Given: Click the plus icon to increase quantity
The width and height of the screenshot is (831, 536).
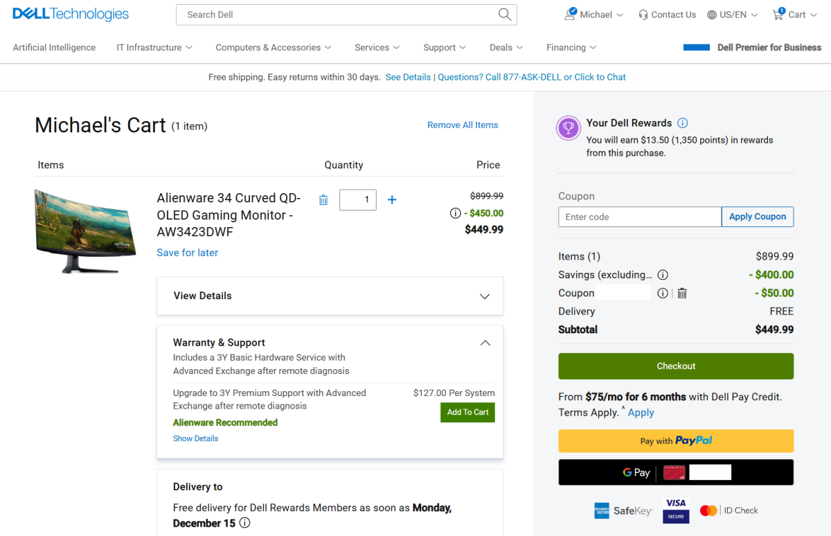Looking at the screenshot, I should coord(392,199).
